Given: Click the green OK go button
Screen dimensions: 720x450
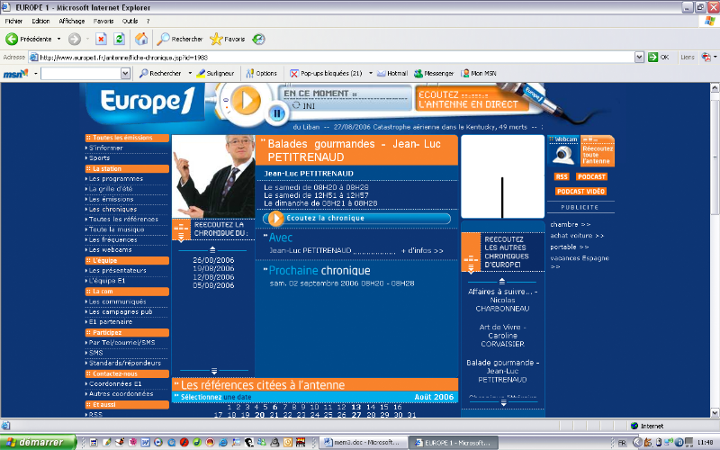Looking at the screenshot, I should (x=659, y=57).
